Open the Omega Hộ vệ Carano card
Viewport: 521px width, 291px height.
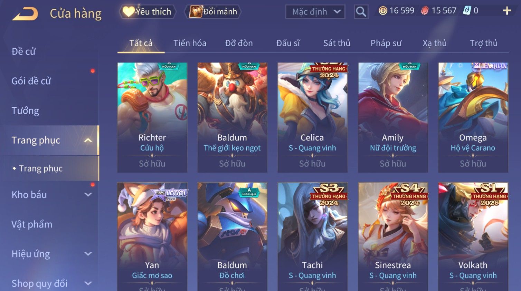coord(473,117)
